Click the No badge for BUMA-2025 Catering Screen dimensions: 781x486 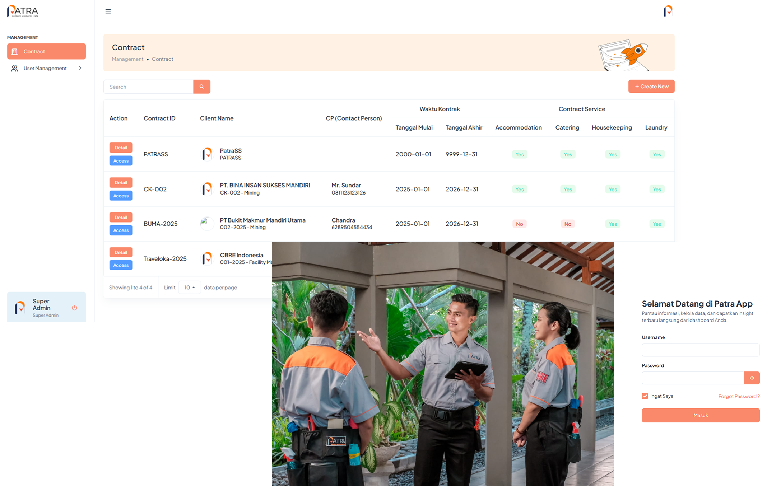[x=567, y=224]
